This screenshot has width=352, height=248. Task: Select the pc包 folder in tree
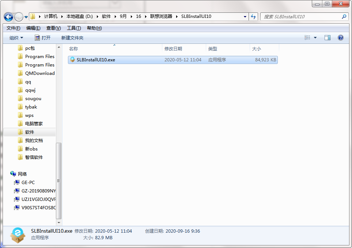tap(30, 48)
